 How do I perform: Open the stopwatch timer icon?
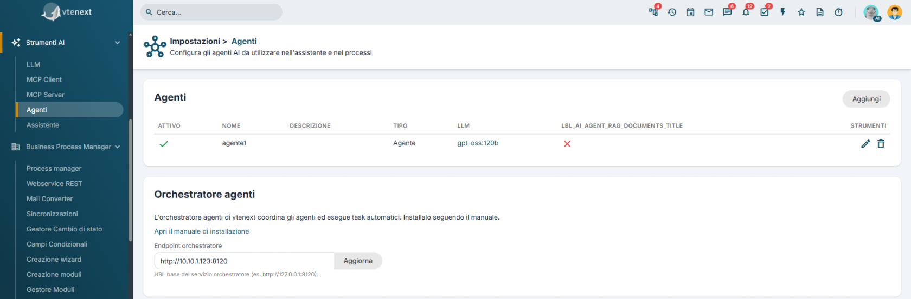pos(838,12)
